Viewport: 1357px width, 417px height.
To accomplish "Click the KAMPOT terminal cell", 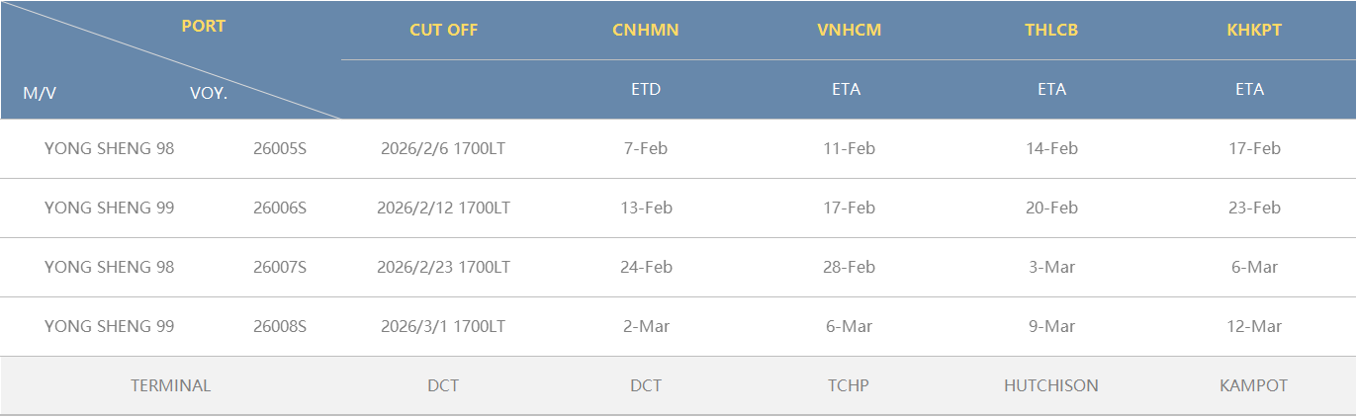I will coord(1253,386).
